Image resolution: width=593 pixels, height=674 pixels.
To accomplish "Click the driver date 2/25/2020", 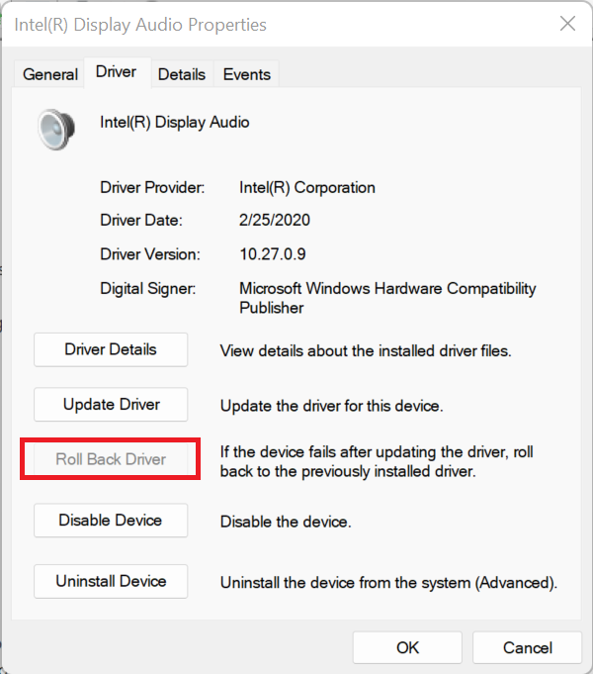I will 276,221.
